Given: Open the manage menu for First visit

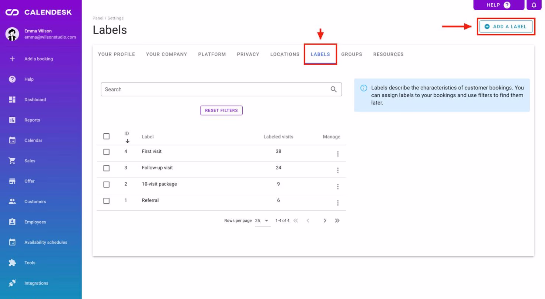Looking at the screenshot, I should [338, 154].
